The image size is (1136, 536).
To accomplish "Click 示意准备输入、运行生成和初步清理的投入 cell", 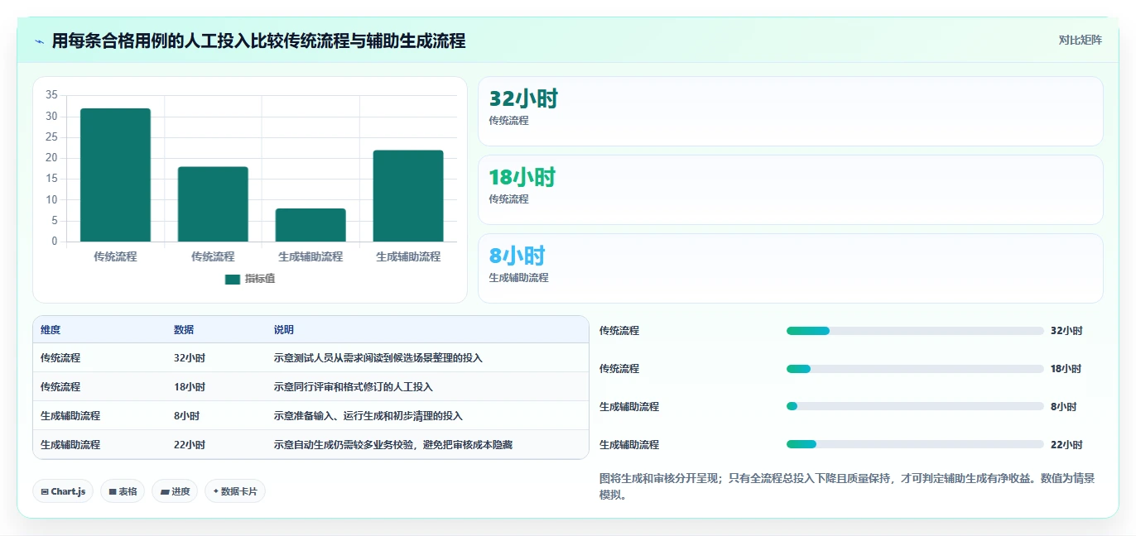I will (x=368, y=416).
